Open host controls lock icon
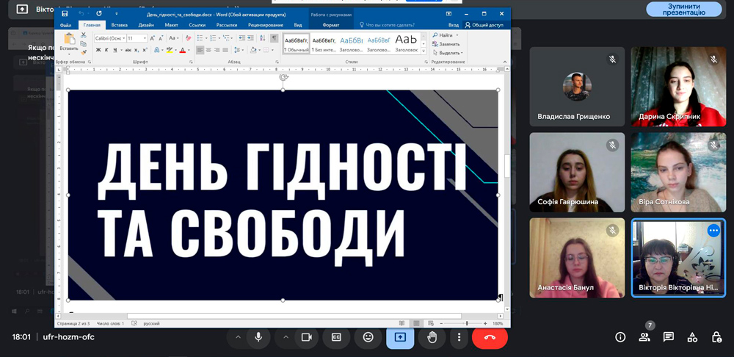Screen dimensions: 734x357 point(716,337)
